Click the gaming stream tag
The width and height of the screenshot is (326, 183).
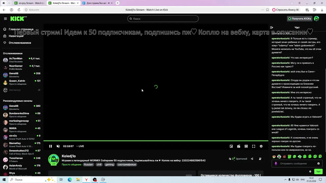[110, 164]
